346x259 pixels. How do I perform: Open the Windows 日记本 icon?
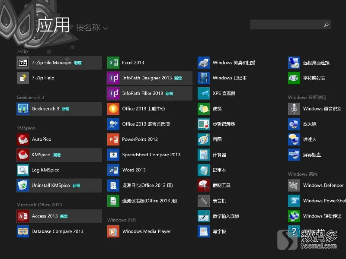coord(204,78)
